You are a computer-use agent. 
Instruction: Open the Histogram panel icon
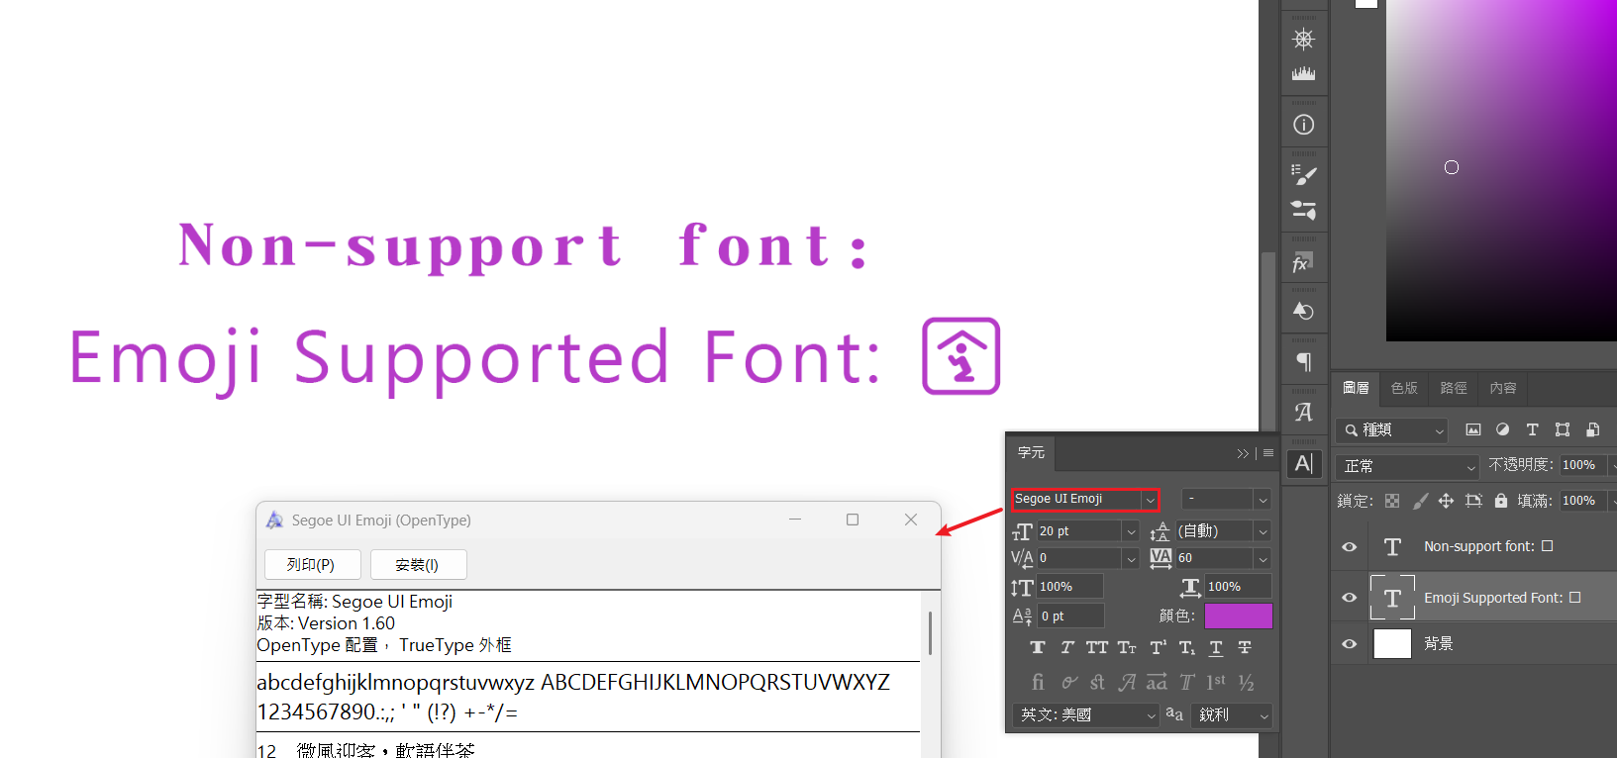(x=1303, y=73)
